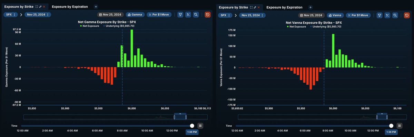Screen dimensions: 414x137
Task: Click the strike range navigator window in the Gamma panel
Action: pyautogui.click(x=180, y=117)
